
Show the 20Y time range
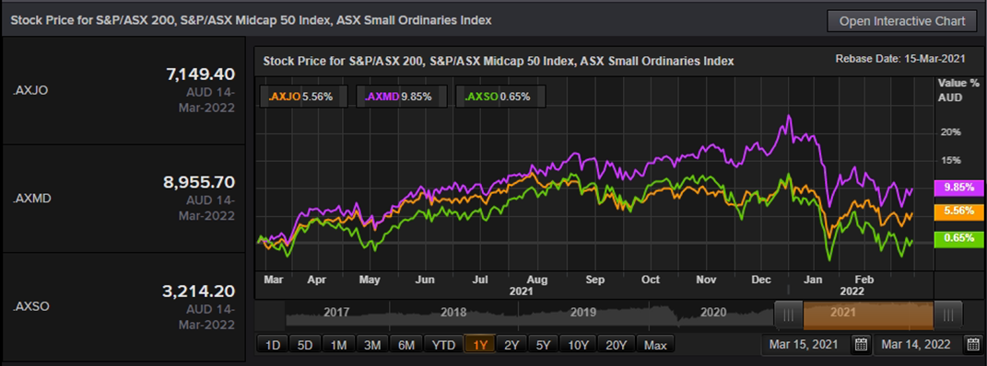(x=616, y=345)
